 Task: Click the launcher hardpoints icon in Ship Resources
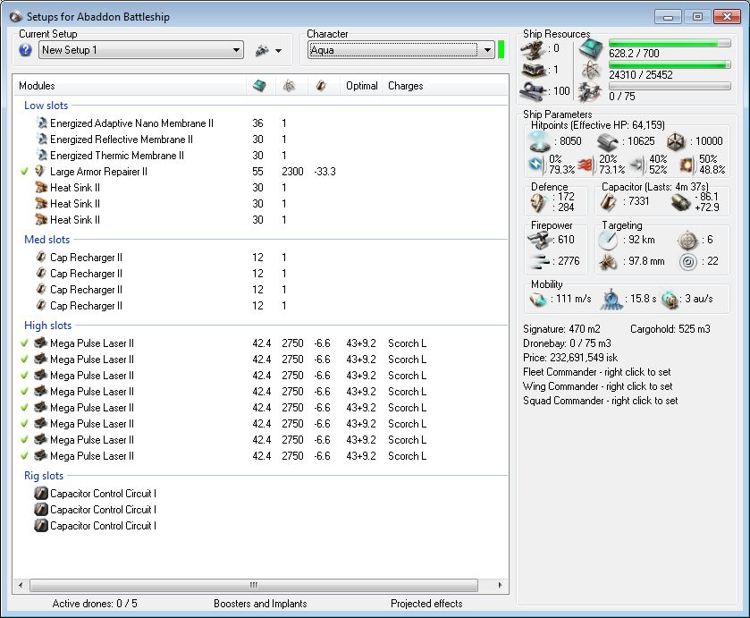tap(534, 71)
